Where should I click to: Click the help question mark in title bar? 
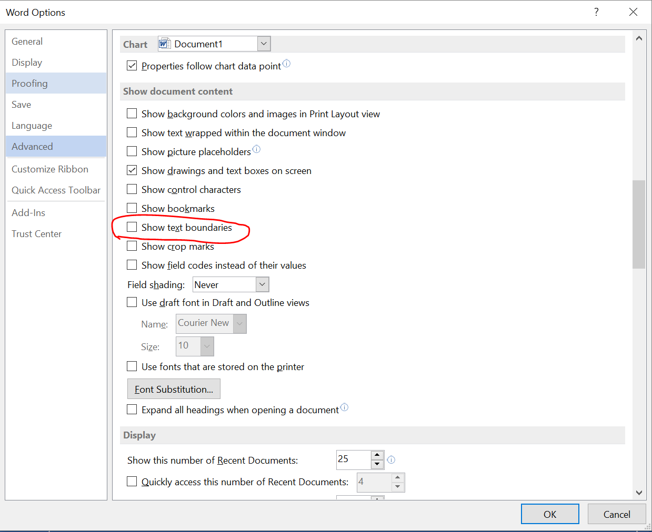pyautogui.click(x=596, y=12)
